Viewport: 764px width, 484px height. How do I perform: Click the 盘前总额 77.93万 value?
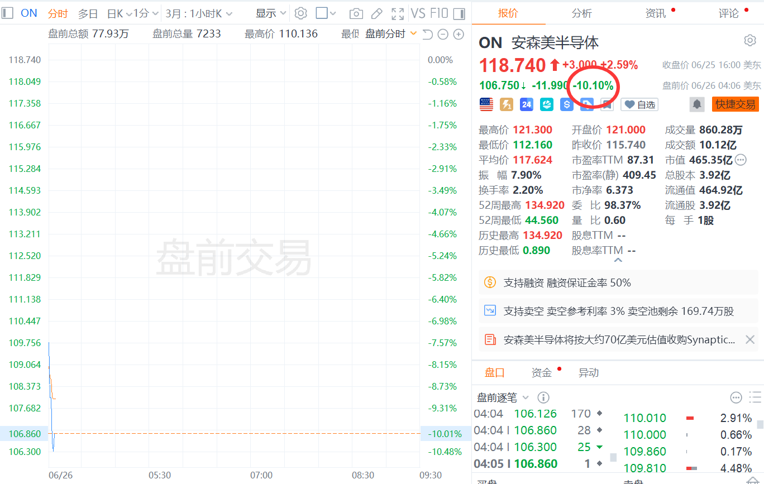(111, 34)
